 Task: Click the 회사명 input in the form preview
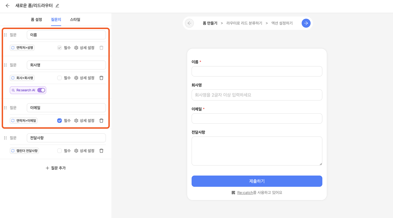[257, 95]
